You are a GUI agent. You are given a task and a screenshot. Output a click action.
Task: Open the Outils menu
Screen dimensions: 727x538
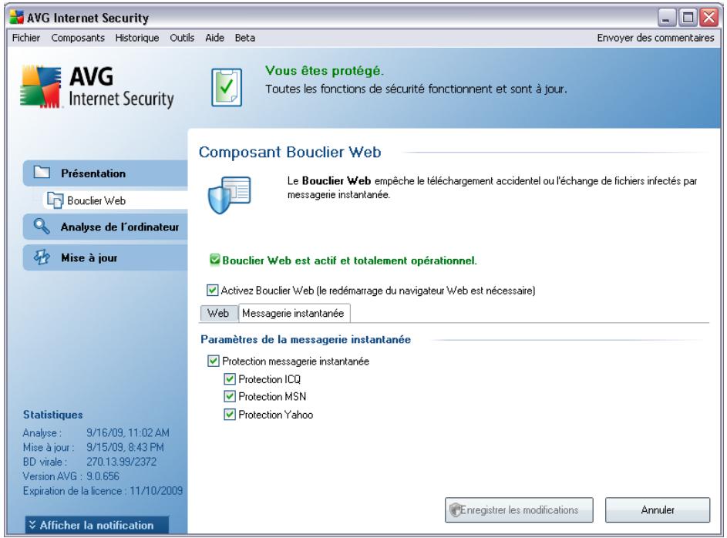point(182,38)
